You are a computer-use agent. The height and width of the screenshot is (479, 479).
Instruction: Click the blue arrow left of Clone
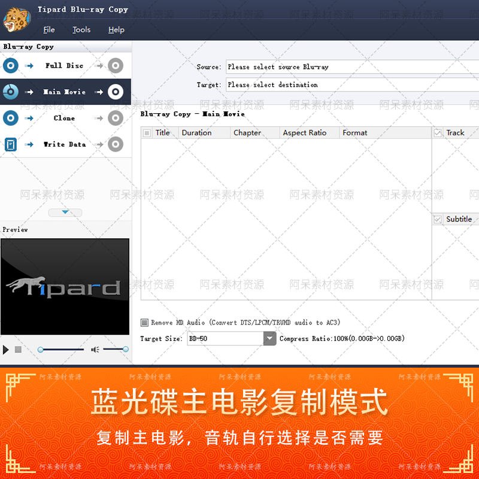coord(29,118)
